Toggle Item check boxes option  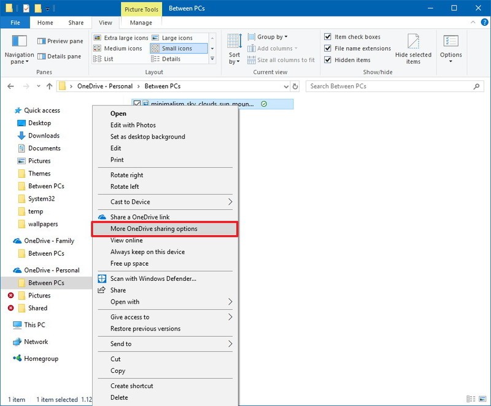pyautogui.click(x=352, y=37)
